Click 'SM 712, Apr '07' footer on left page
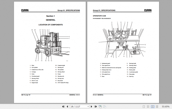The height and width of the screenshot is (109, 172). (x=26, y=95)
